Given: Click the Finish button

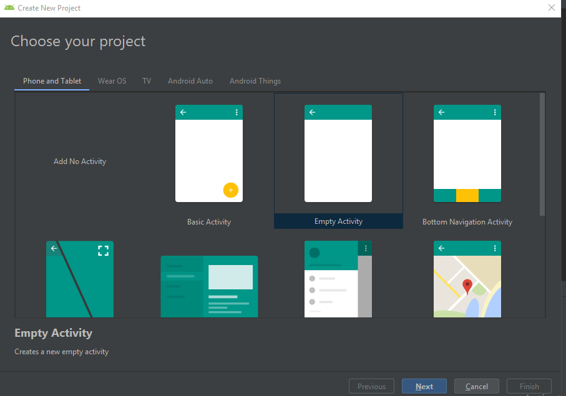Looking at the screenshot, I should point(529,386).
